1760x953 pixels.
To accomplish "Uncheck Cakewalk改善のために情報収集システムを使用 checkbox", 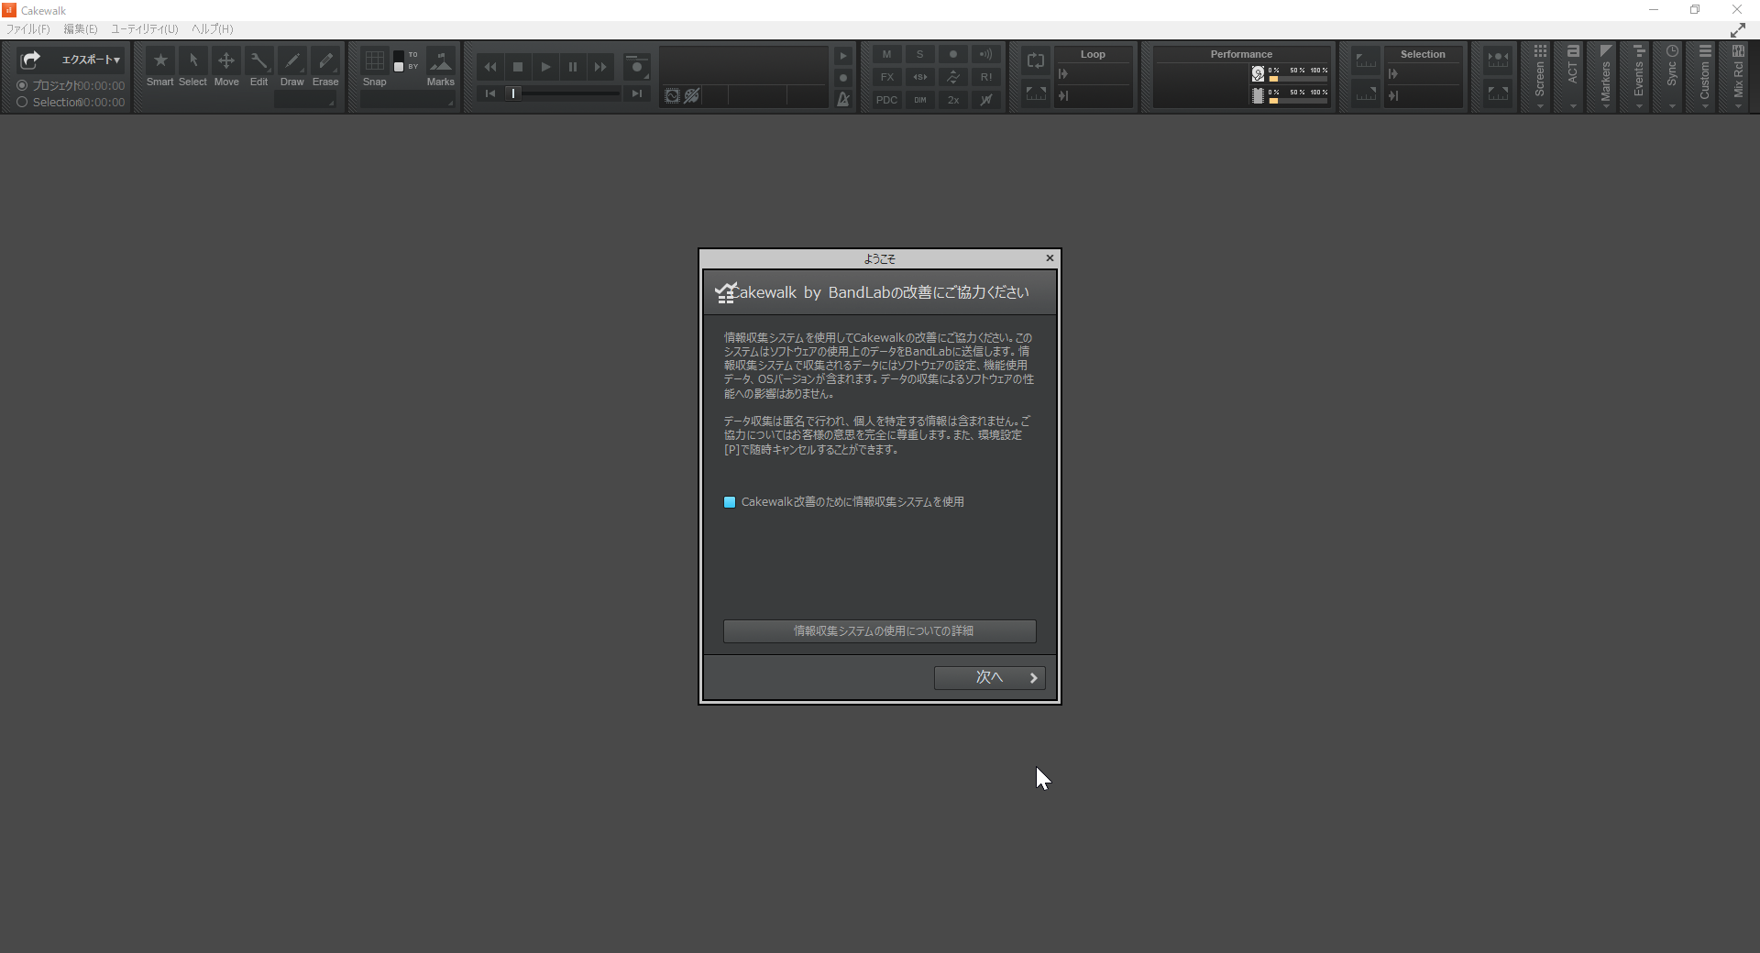I will (x=730, y=502).
